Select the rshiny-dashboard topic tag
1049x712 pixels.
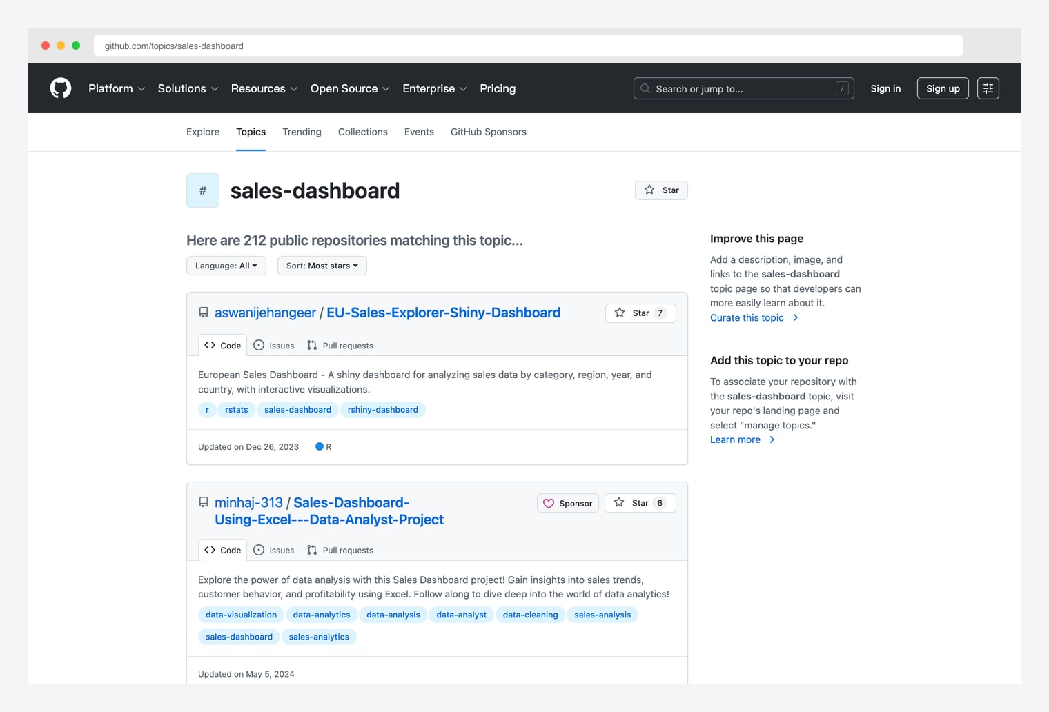tap(383, 410)
